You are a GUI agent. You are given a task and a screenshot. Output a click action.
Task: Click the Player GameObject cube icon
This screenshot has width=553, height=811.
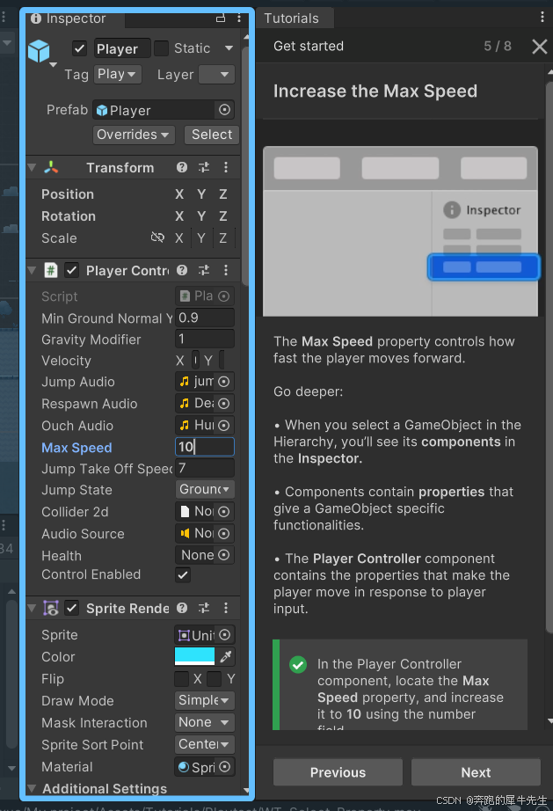pyautogui.click(x=39, y=51)
